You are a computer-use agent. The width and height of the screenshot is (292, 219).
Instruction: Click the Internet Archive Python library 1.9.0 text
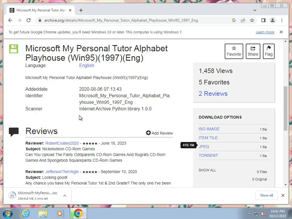click(115, 109)
